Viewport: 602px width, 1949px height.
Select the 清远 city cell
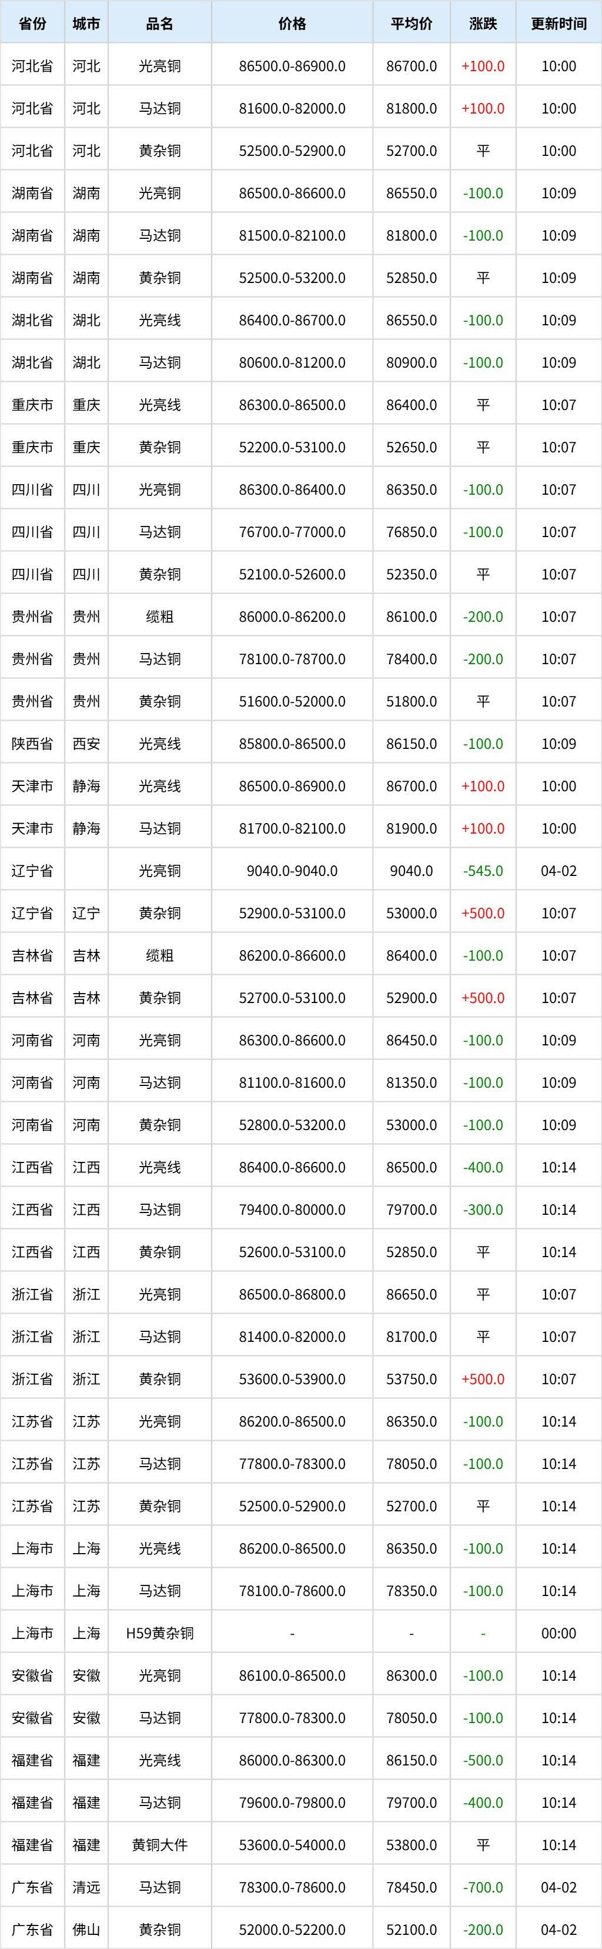86,1888
